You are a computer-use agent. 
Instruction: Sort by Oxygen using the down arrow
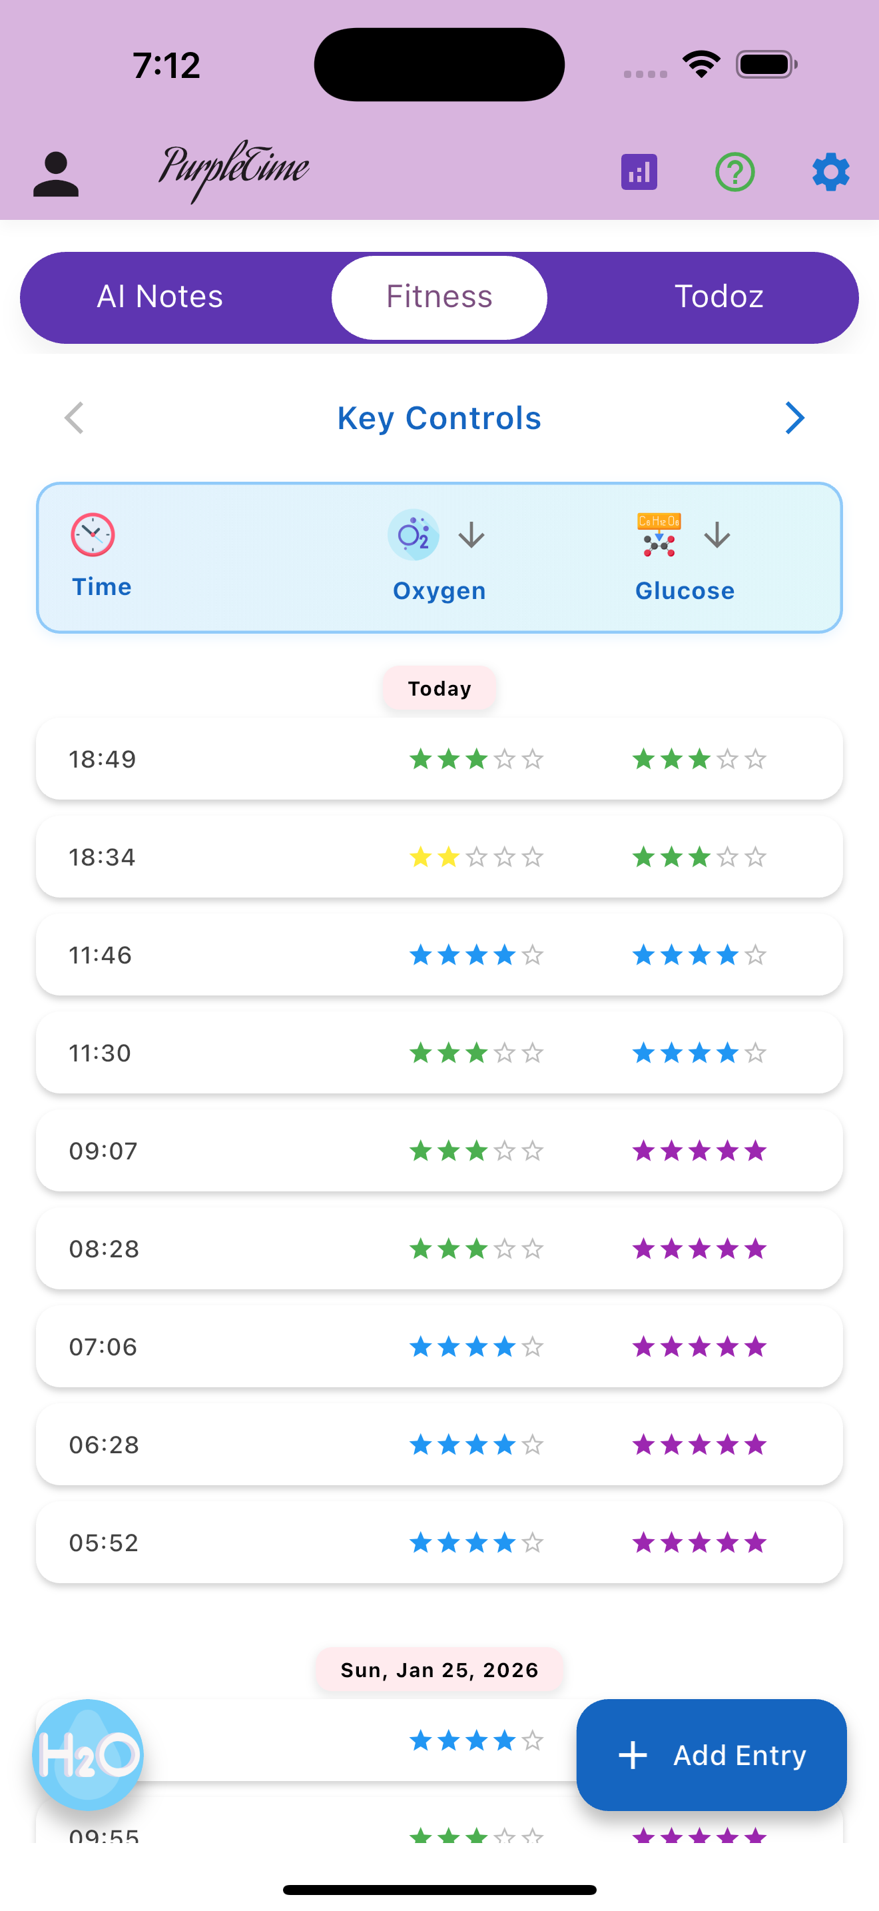tap(471, 535)
